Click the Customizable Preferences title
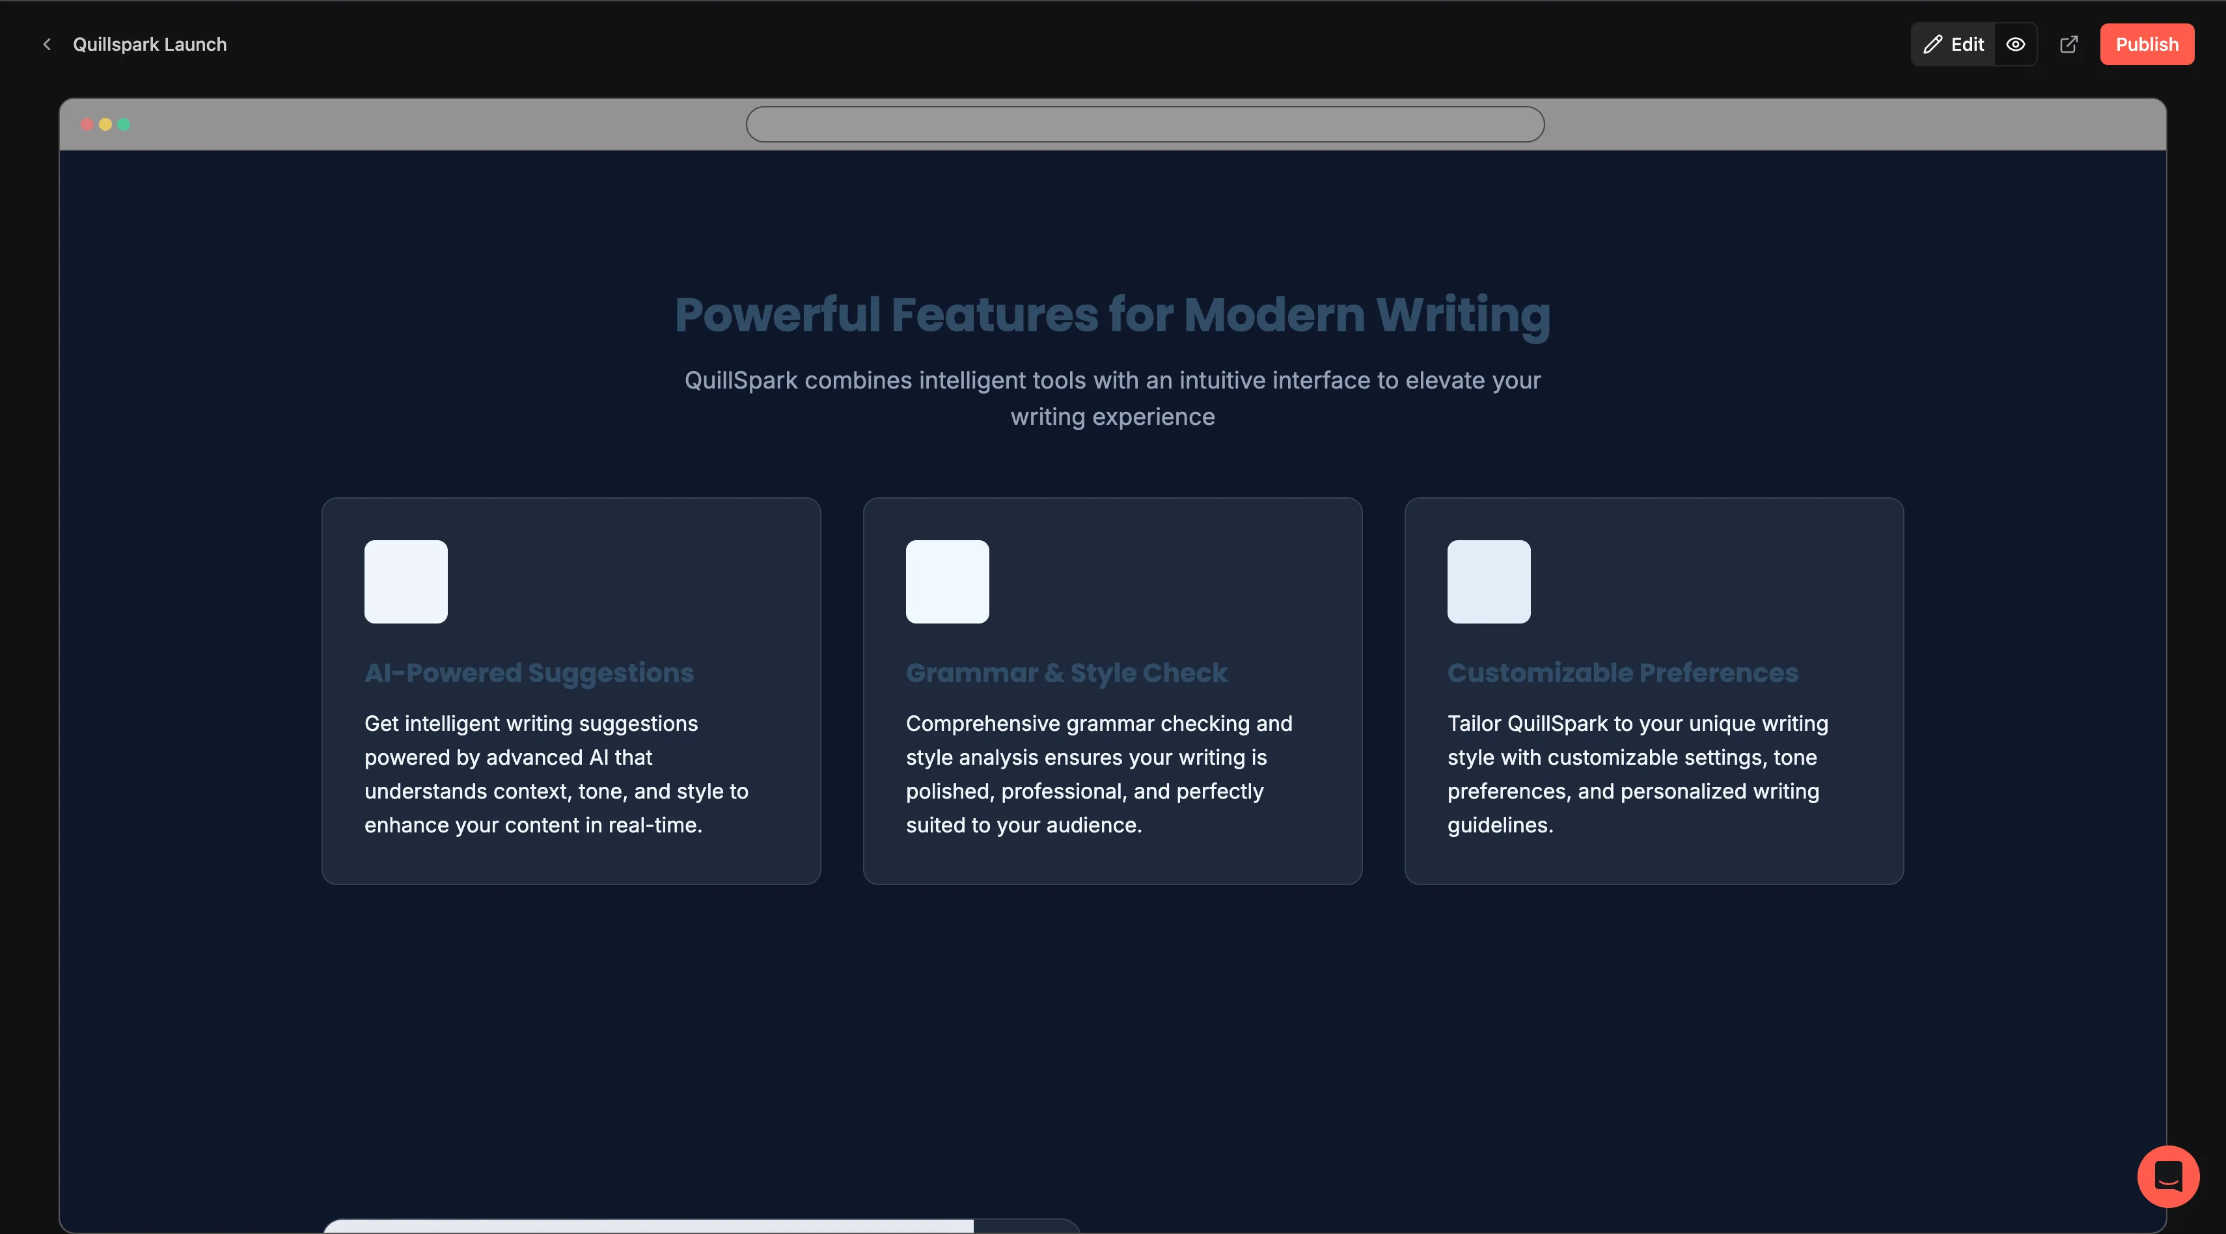The image size is (2226, 1234). [1622, 672]
